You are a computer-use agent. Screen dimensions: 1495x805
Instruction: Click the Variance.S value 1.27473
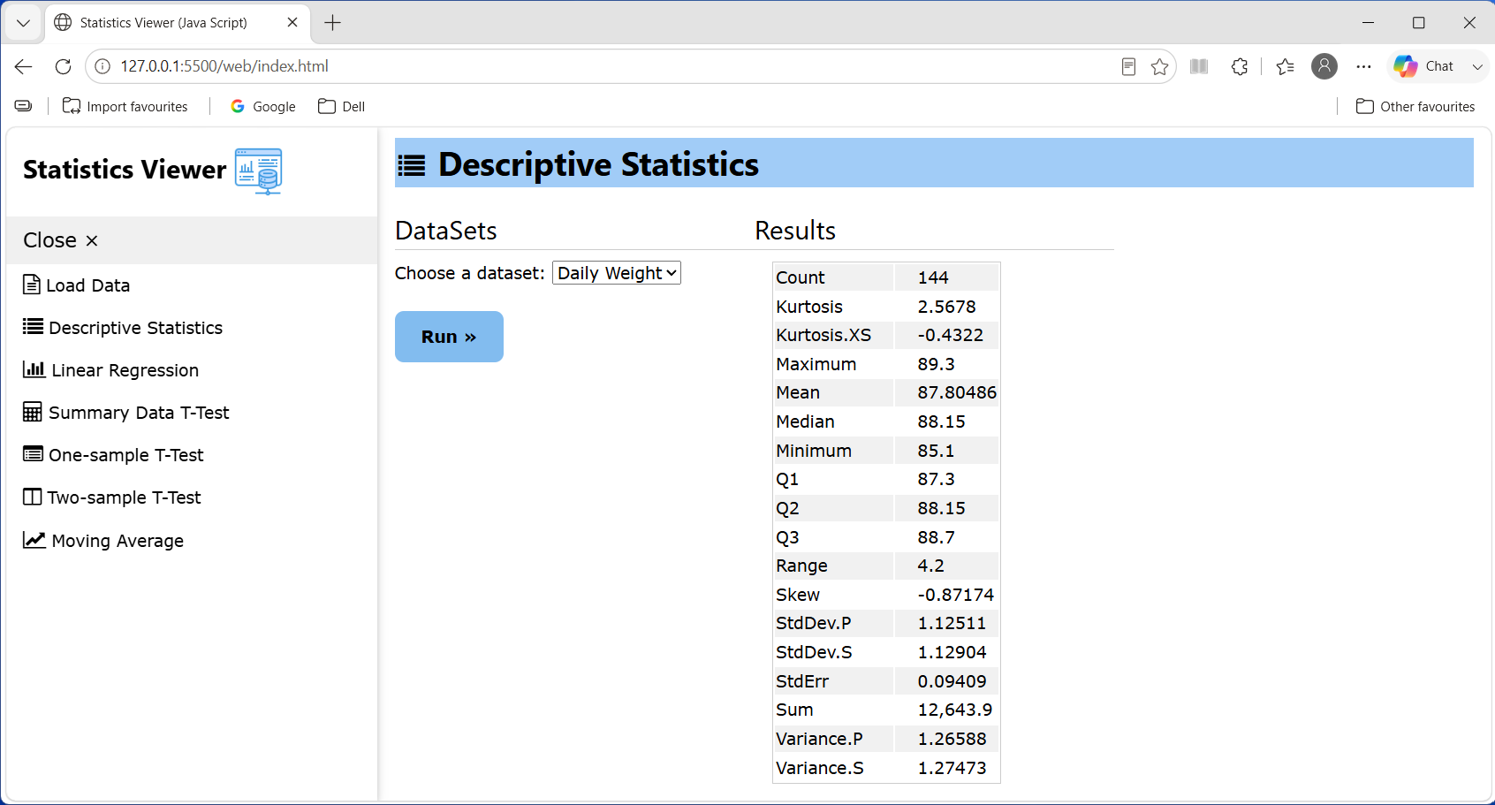pyautogui.click(x=952, y=768)
